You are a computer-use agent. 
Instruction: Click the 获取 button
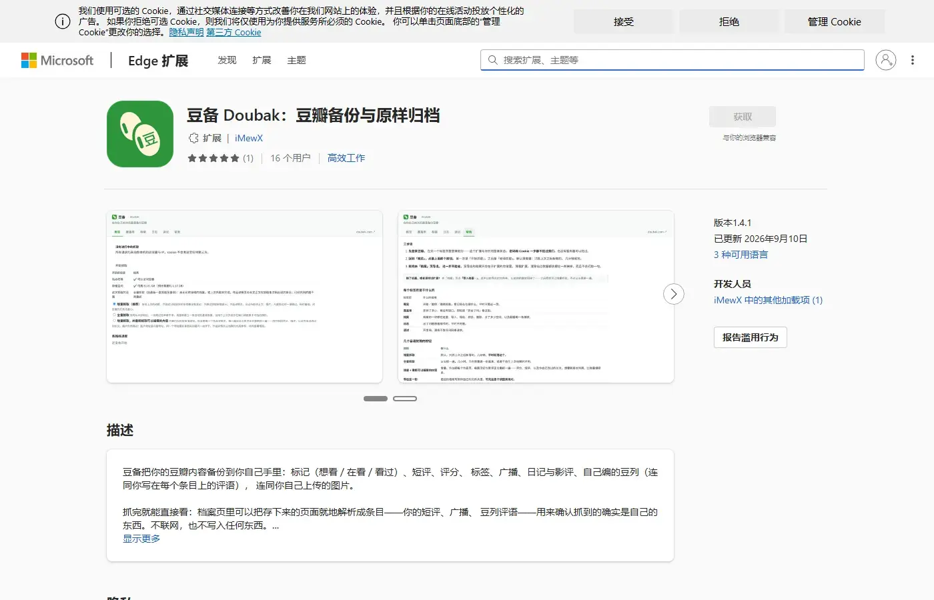click(743, 117)
